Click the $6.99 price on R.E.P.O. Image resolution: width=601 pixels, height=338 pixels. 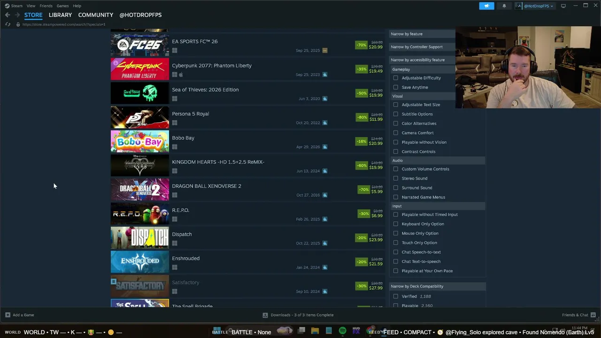pos(377,216)
